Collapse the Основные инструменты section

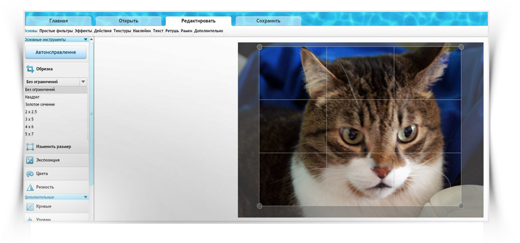click(x=86, y=39)
